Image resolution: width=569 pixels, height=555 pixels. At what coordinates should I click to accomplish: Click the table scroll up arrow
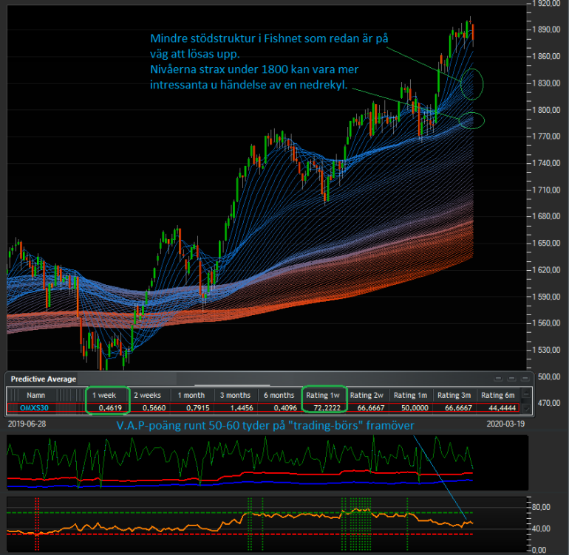pos(525,393)
